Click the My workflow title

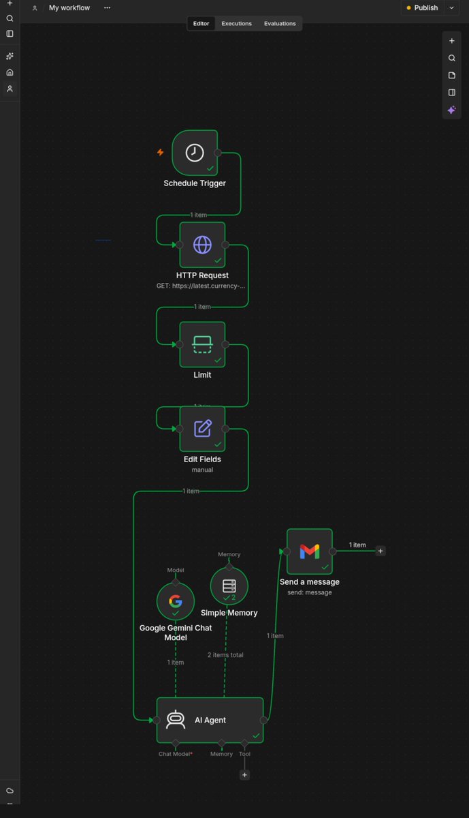coord(69,8)
